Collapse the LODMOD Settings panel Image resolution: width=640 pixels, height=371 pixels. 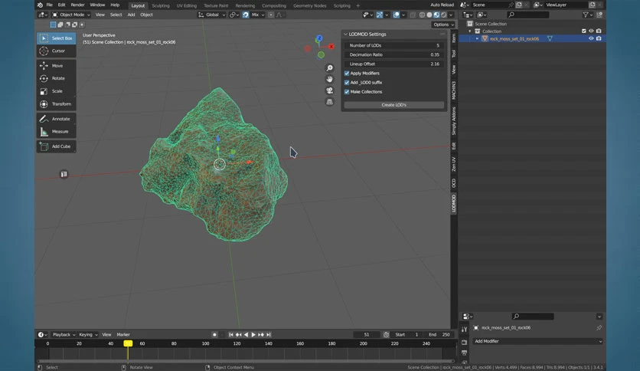[346, 34]
